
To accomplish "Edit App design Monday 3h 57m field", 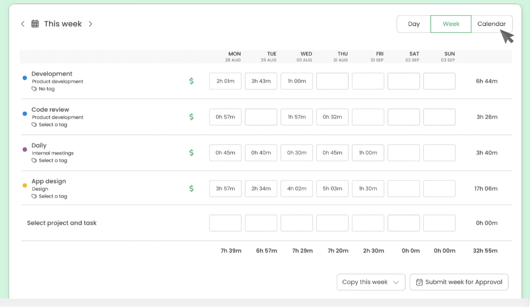I will click(x=225, y=188).
